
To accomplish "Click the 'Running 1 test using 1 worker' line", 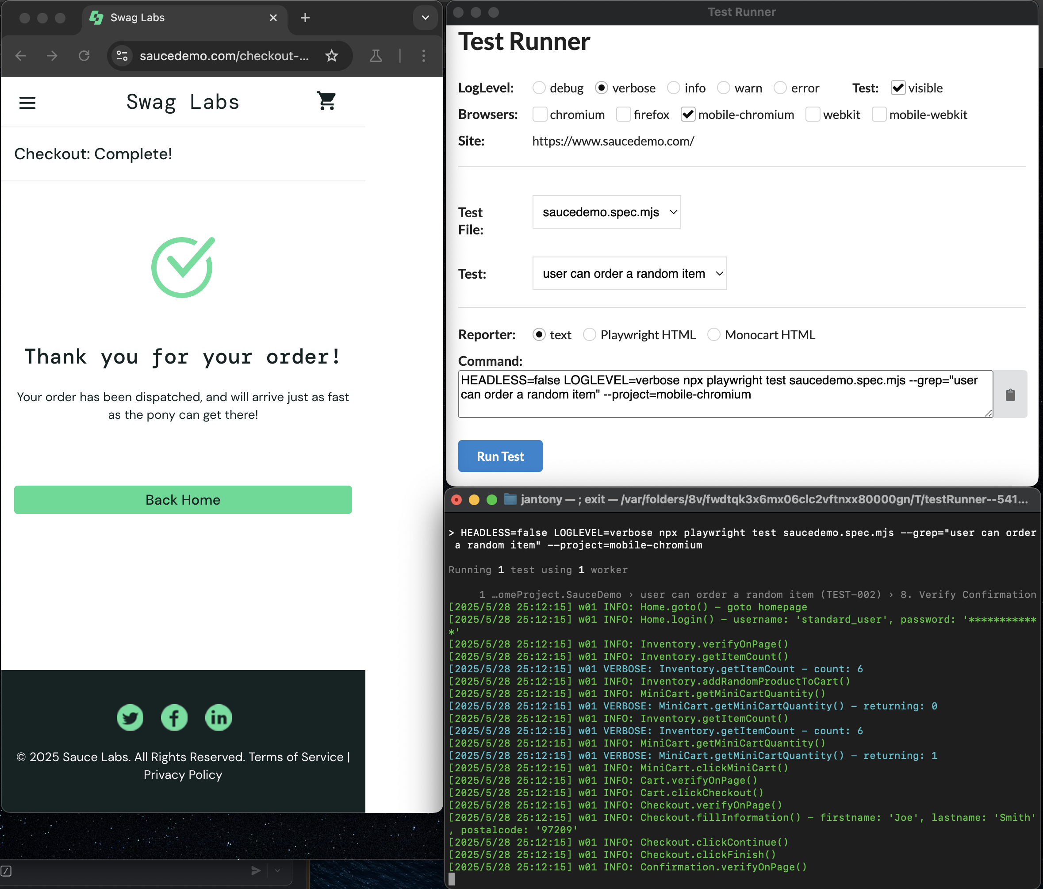I will (x=538, y=570).
